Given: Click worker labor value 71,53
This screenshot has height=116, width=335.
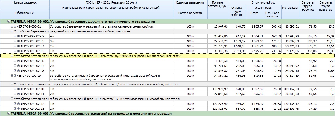Looking at the screenshot, I should [x=313, y=26].
